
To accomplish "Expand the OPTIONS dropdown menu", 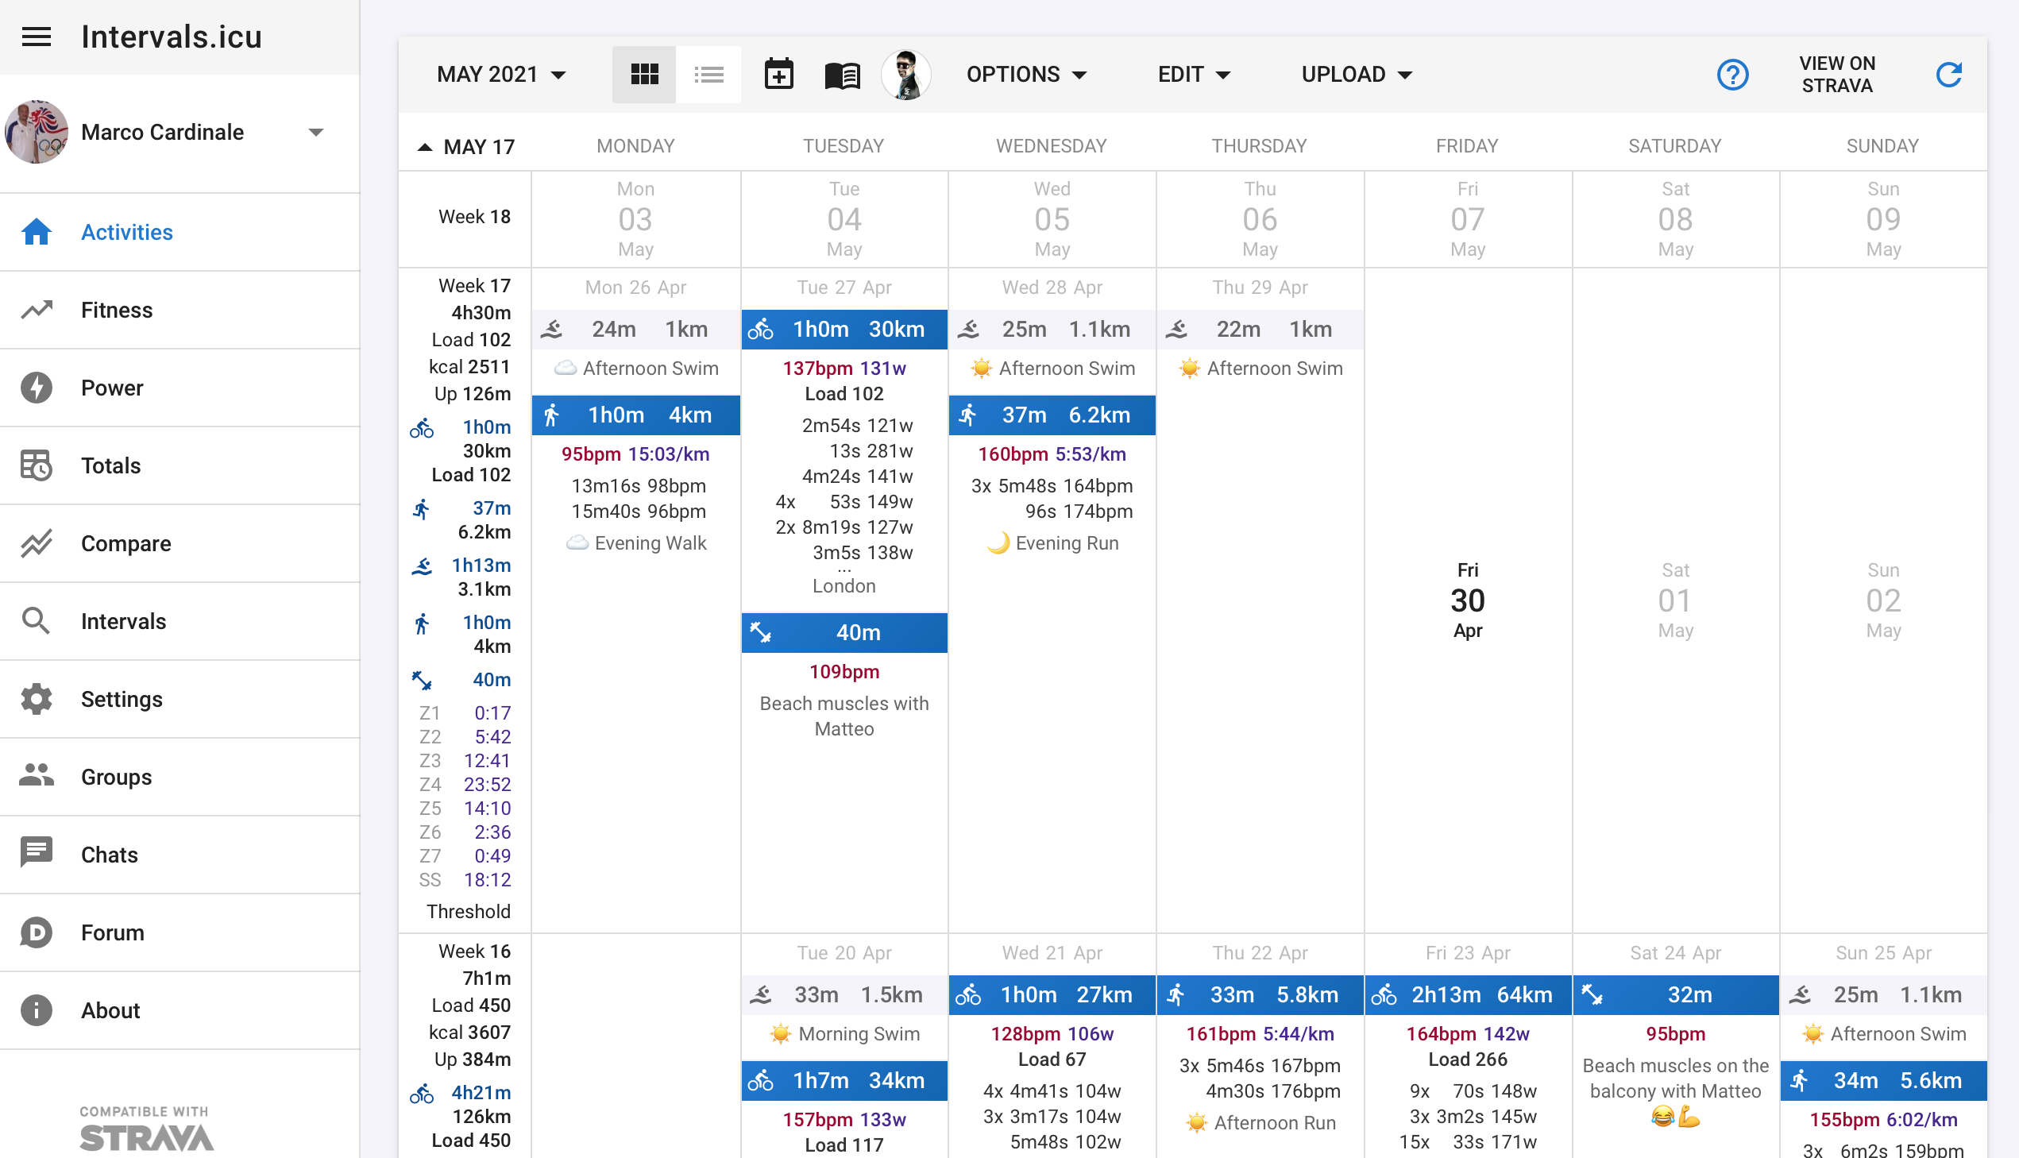I will pyautogui.click(x=1026, y=75).
